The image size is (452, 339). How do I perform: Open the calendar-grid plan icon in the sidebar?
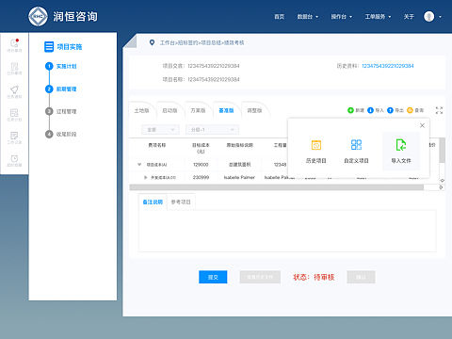tap(14, 112)
